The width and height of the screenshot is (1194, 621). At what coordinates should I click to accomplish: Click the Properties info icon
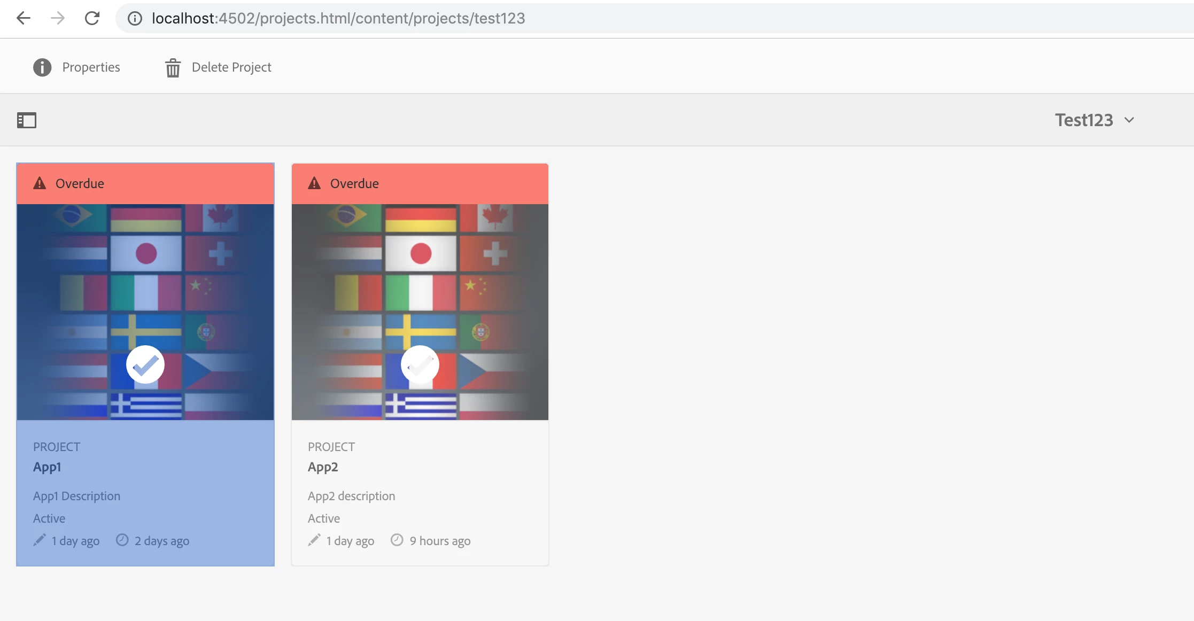[42, 67]
